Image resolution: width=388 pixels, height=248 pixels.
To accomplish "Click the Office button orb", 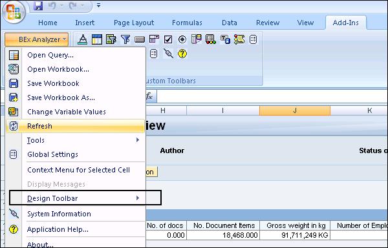I will click(x=14, y=12).
